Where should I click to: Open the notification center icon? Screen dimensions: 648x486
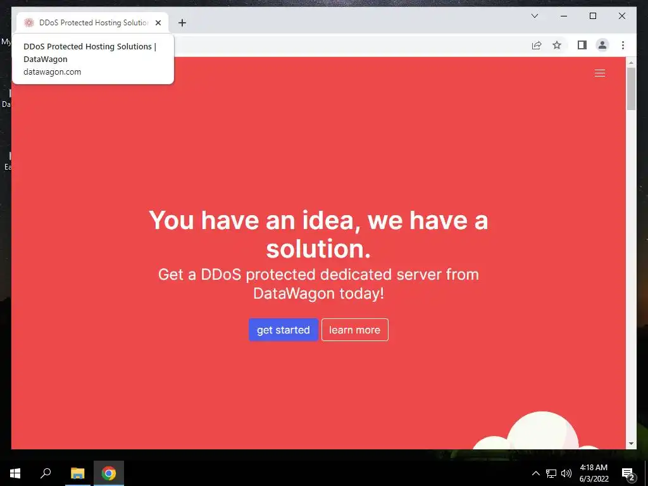[628, 474]
